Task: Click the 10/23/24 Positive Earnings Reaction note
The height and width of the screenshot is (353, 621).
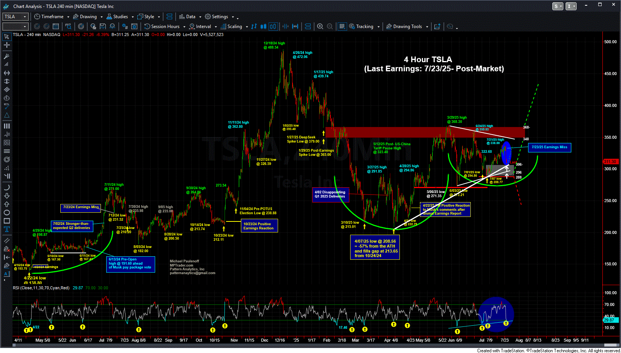Action: pos(259,226)
